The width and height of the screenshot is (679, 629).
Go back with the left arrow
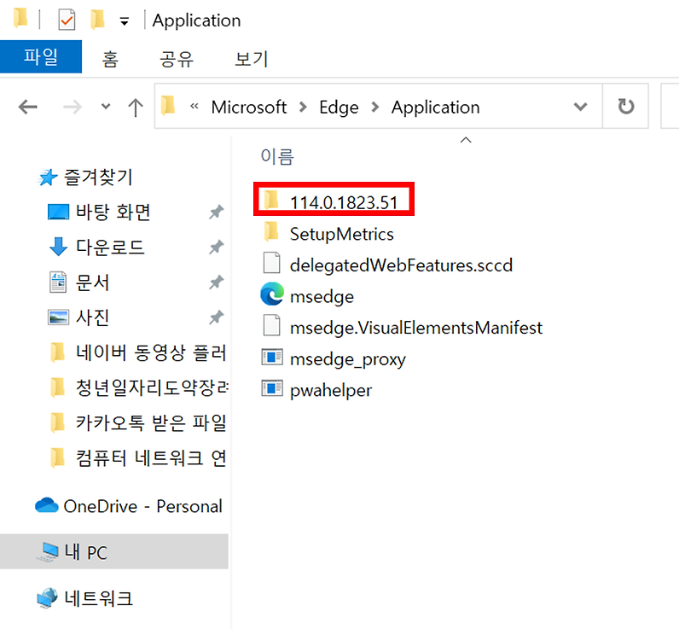pos(27,107)
